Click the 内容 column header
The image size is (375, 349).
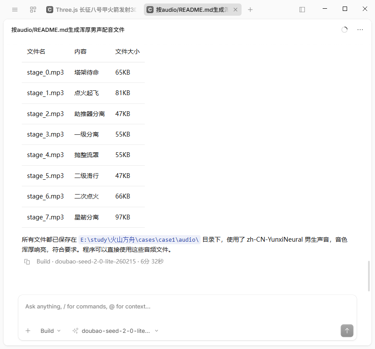point(80,51)
